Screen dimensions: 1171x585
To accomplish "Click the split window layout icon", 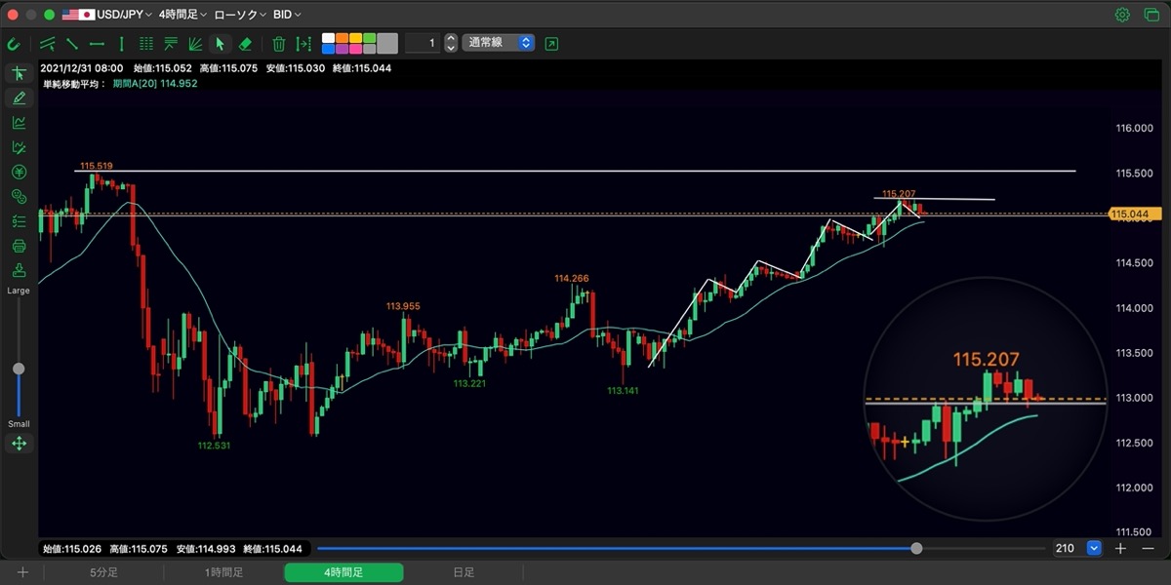I will point(1150,15).
